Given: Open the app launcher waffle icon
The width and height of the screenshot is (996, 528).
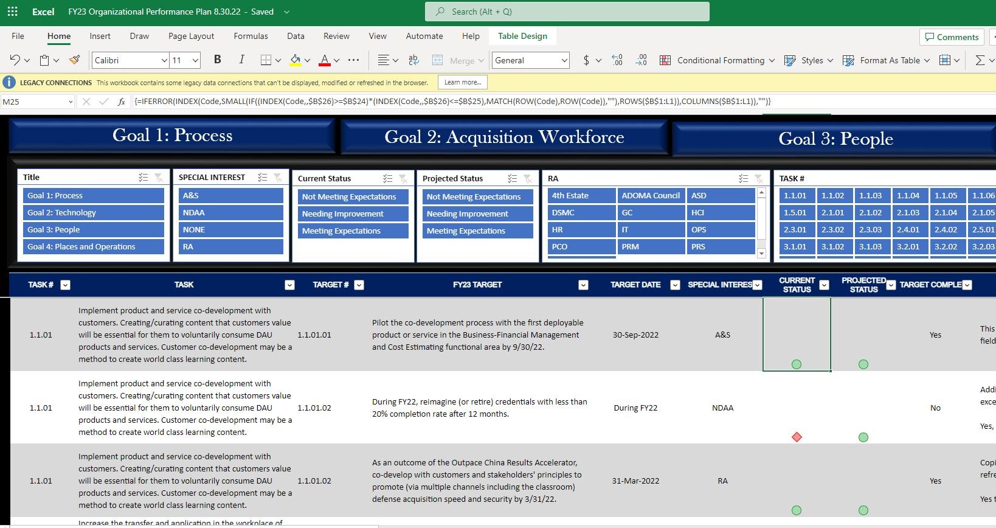Looking at the screenshot, I should pos(12,12).
